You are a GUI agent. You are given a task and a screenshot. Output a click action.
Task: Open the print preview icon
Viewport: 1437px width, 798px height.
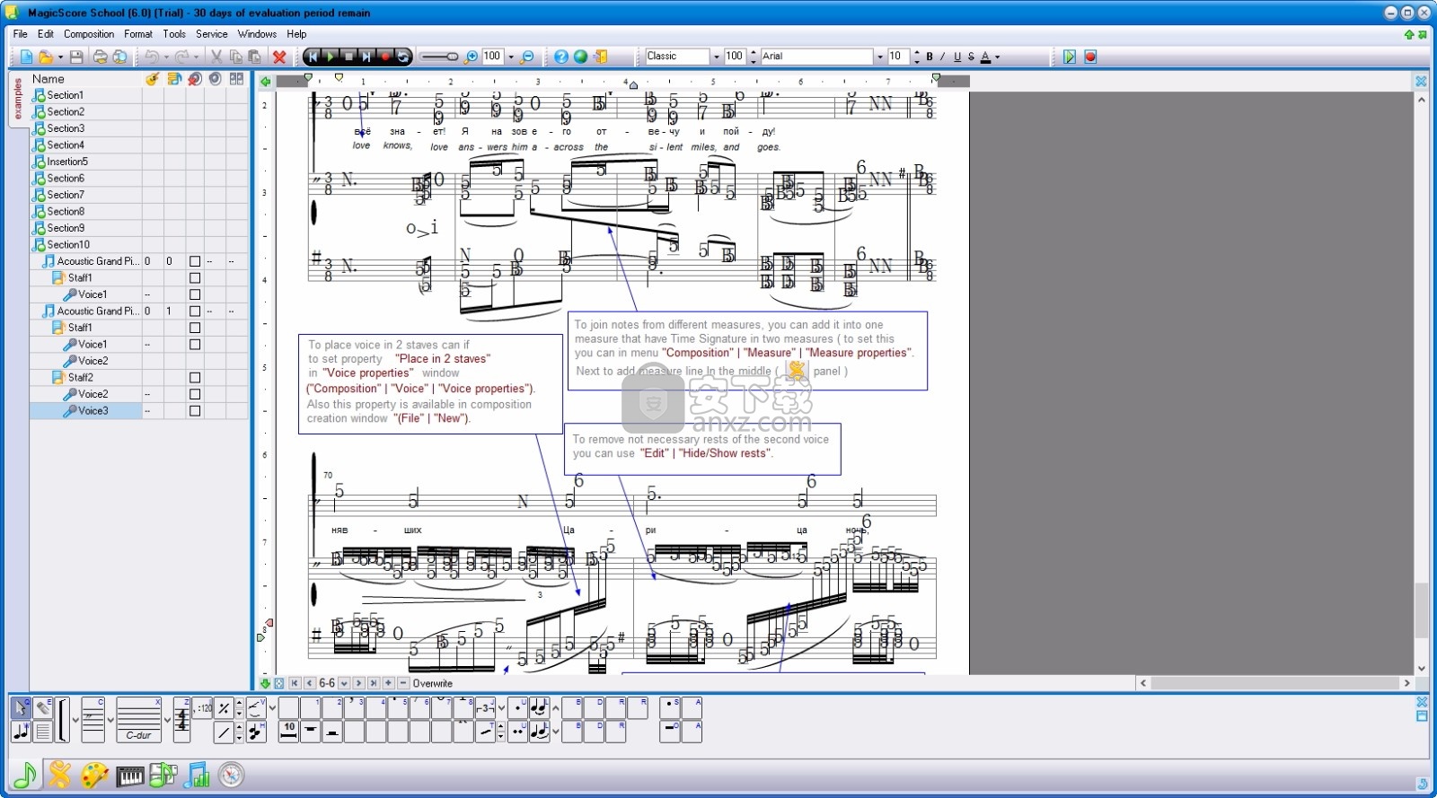[x=119, y=57]
